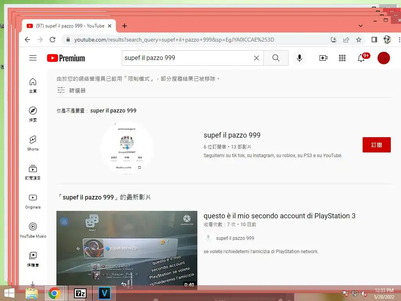Open the create video camera icon
401x301 pixels.
(x=323, y=58)
